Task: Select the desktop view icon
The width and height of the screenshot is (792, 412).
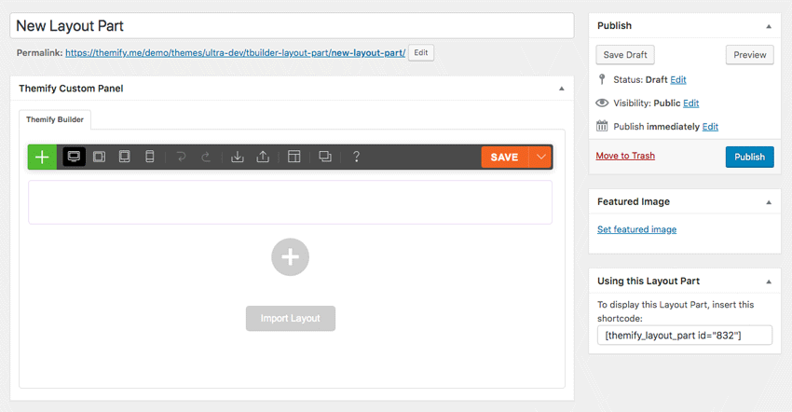Action: (x=74, y=157)
